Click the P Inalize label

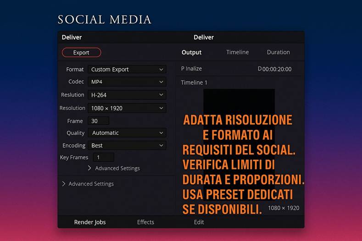191,68
